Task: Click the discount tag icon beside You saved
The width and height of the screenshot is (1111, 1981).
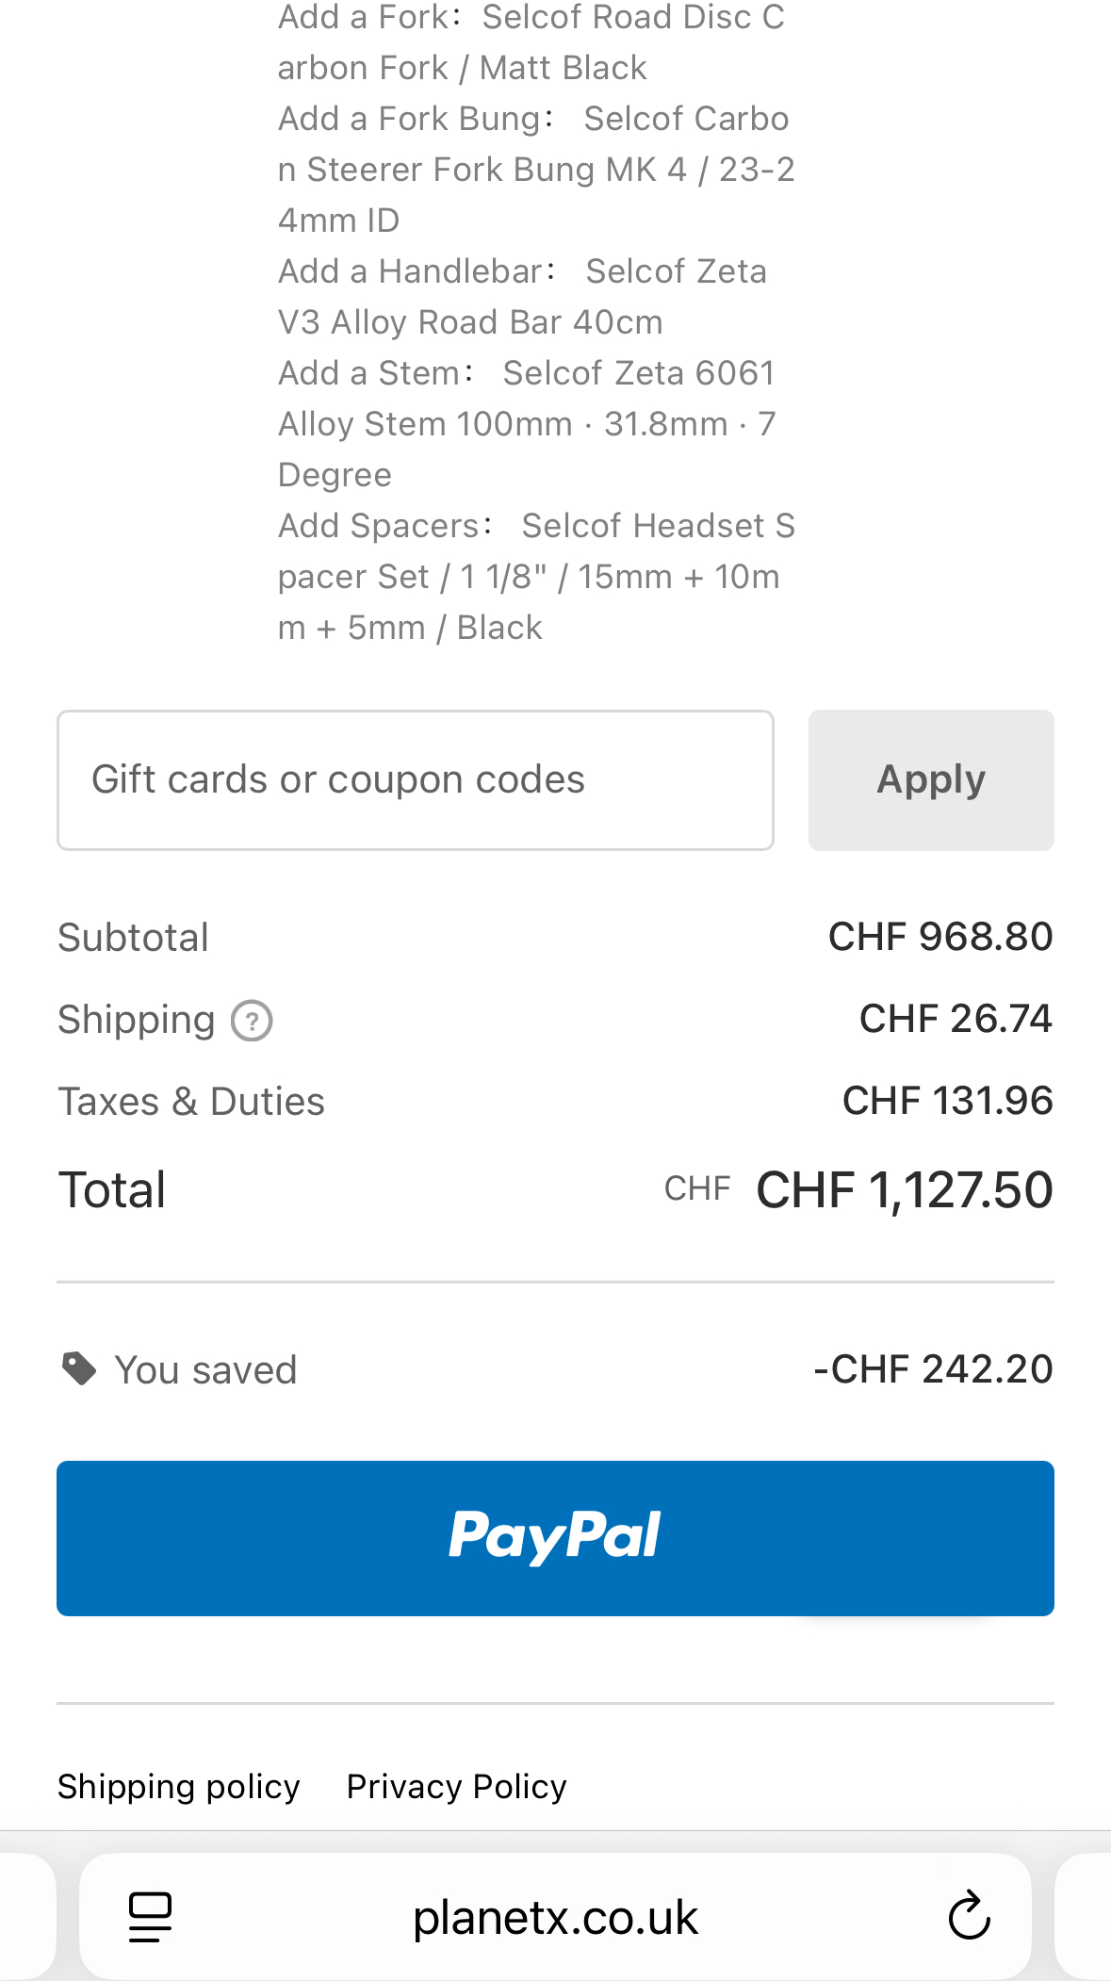Action: click(79, 1368)
